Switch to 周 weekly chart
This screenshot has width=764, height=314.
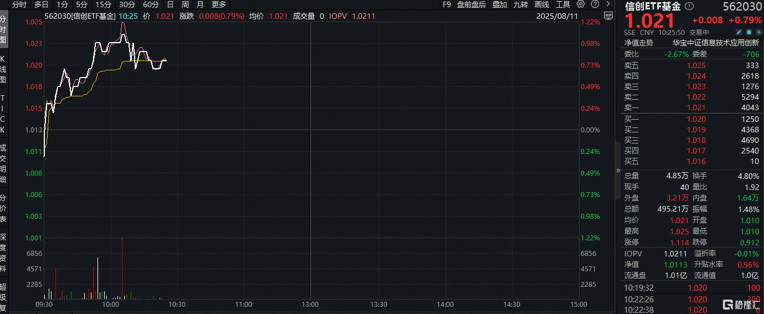185,4
